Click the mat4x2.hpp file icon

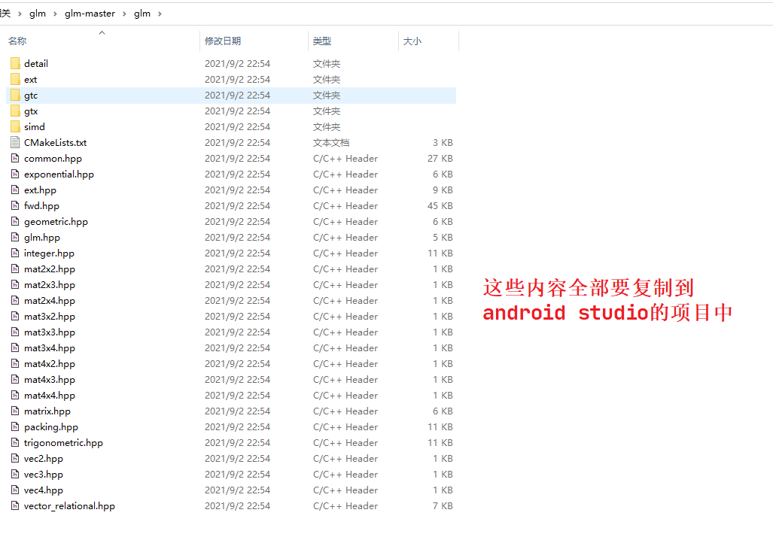click(15, 363)
